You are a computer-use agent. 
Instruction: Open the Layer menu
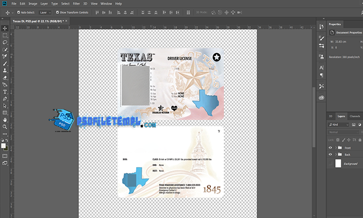[x=44, y=4]
